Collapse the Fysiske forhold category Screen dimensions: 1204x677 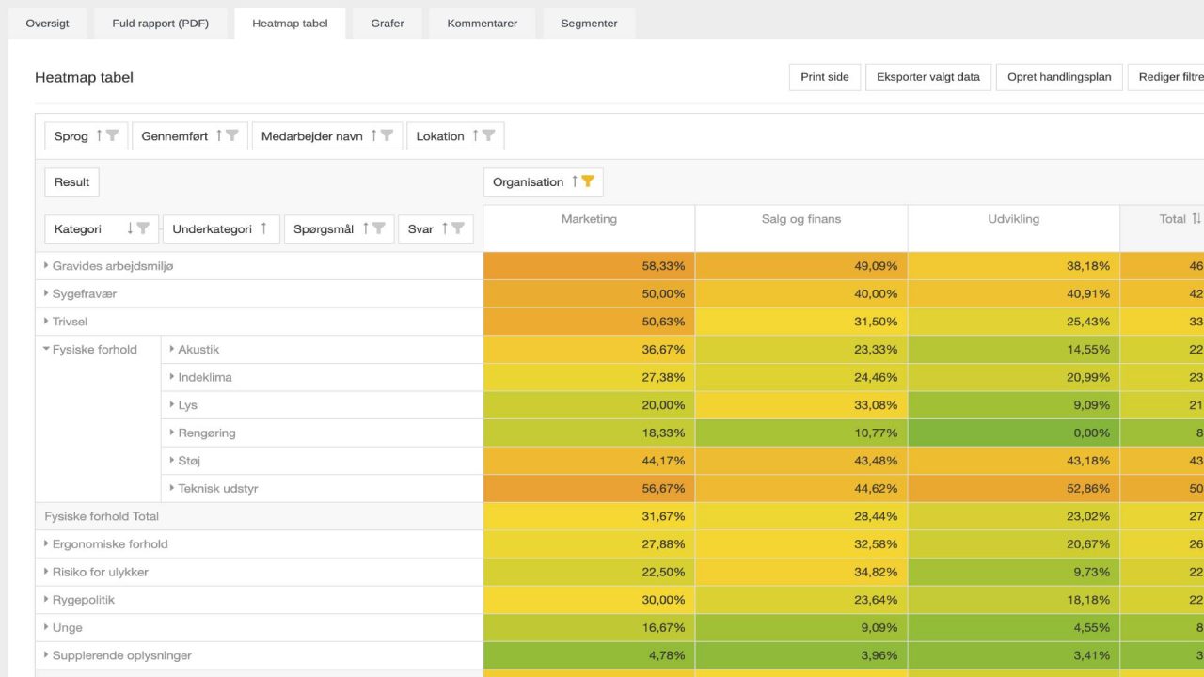point(47,350)
